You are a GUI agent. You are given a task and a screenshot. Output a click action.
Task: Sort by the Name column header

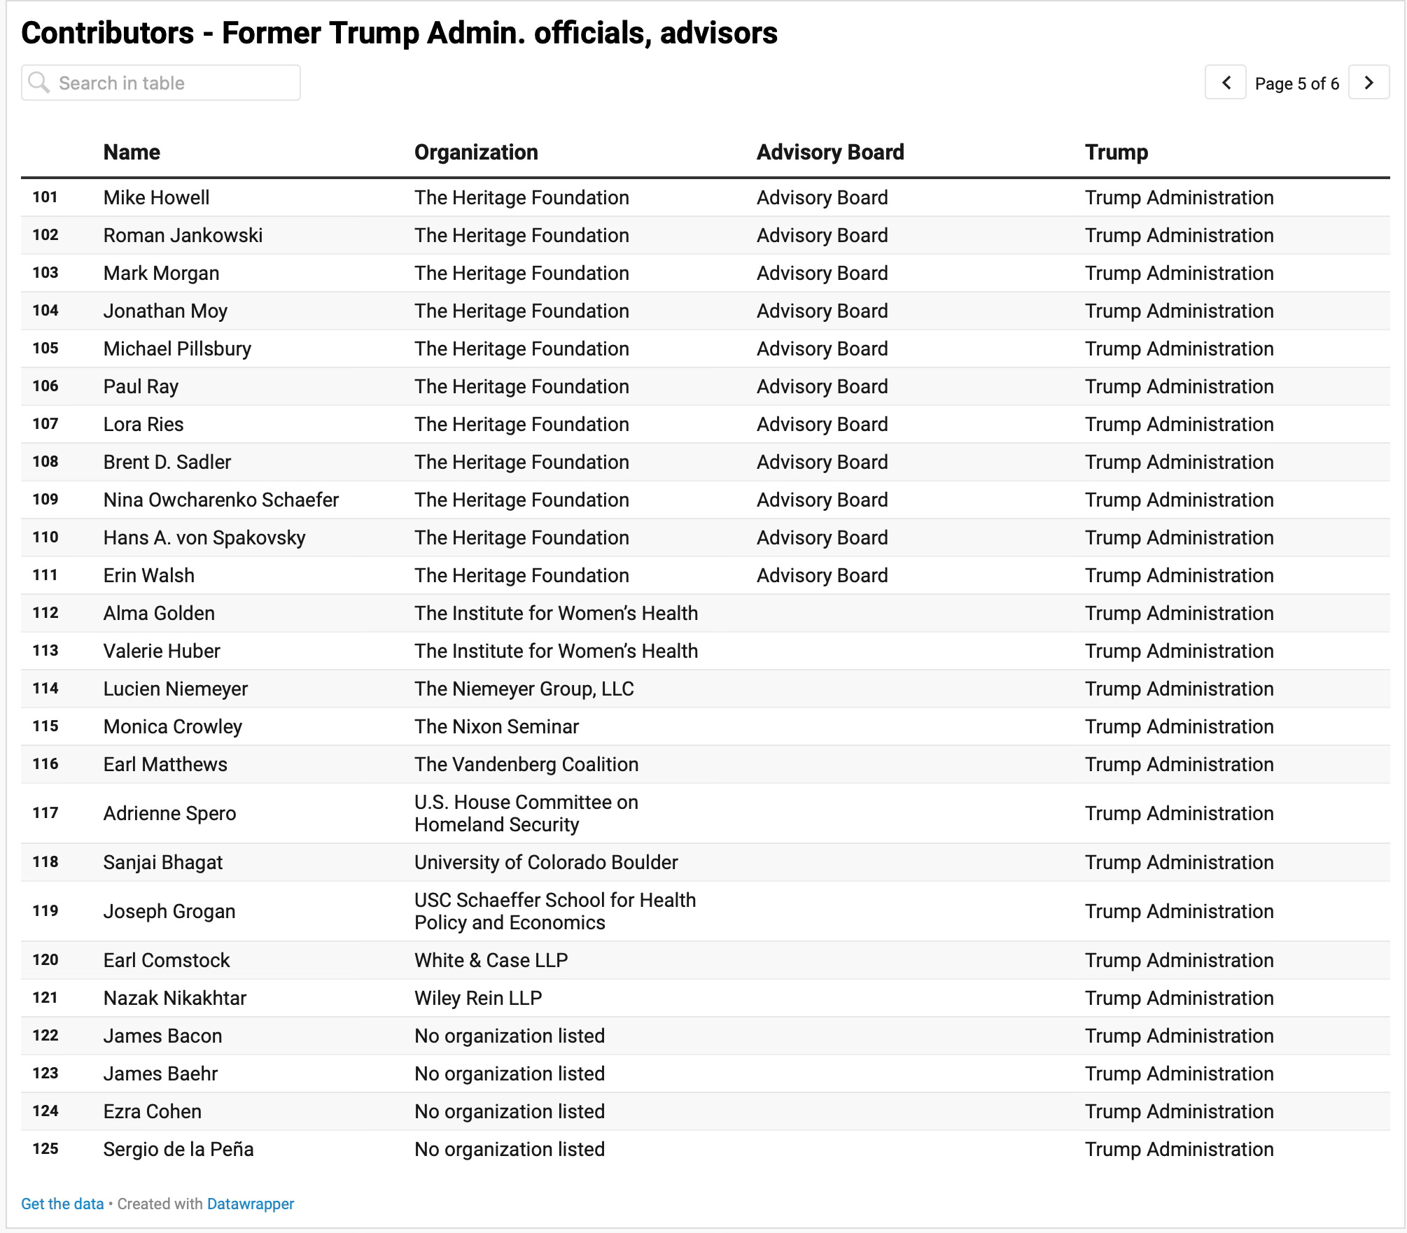click(132, 152)
